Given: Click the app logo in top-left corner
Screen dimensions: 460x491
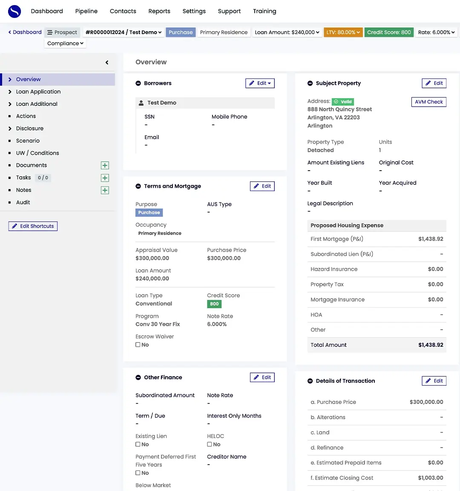Looking at the screenshot, I should coord(14,11).
